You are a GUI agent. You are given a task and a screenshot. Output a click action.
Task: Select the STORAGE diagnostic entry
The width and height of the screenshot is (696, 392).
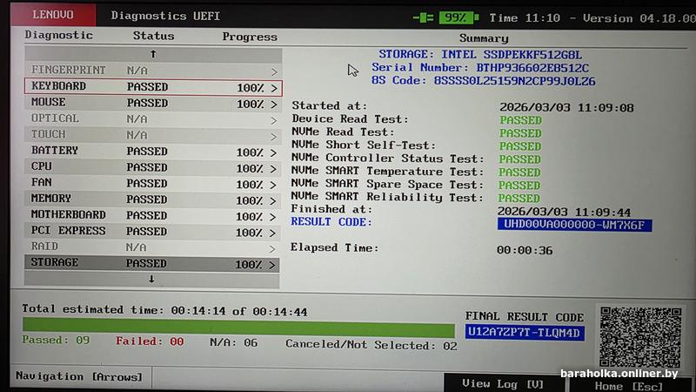point(151,264)
